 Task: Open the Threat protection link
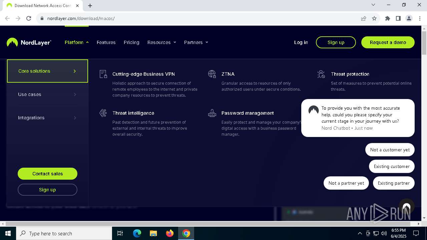(x=350, y=74)
